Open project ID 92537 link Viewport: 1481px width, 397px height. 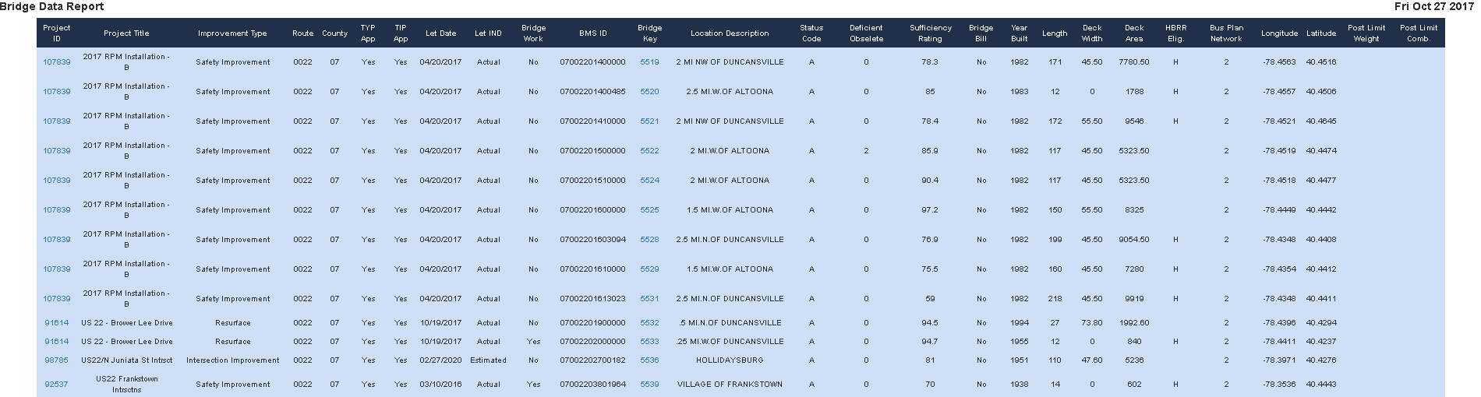(56, 385)
